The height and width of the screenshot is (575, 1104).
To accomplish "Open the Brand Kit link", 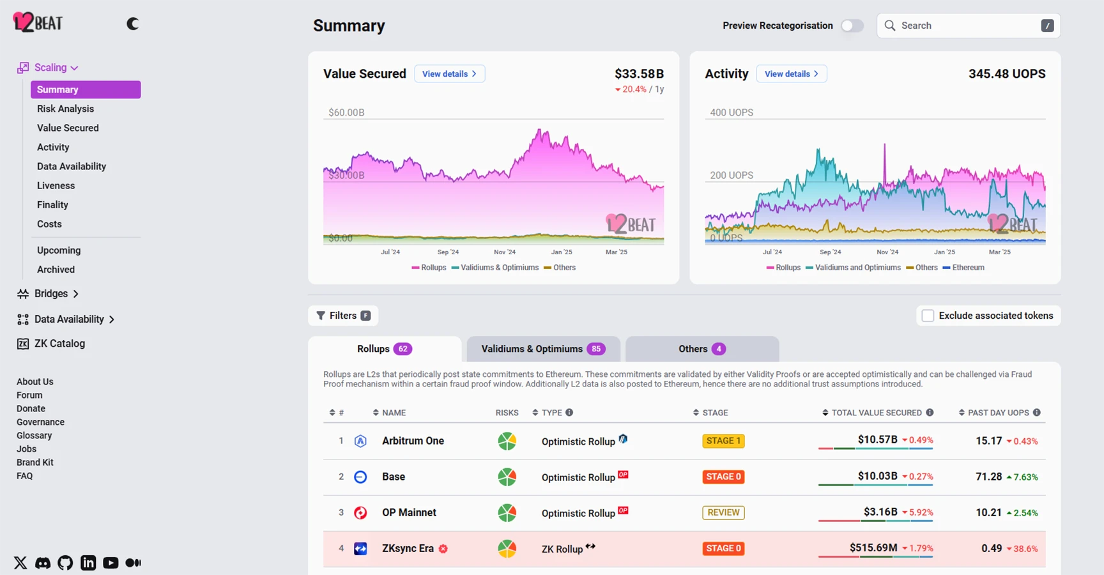I will (35, 462).
